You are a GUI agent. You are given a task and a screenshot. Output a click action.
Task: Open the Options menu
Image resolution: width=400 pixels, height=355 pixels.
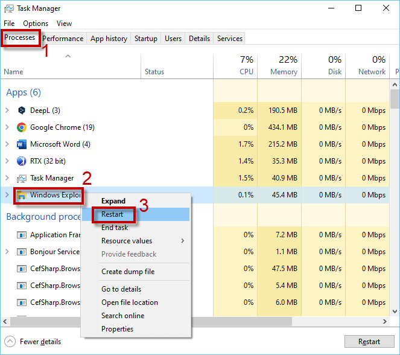pyautogui.click(x=36, y=24)
